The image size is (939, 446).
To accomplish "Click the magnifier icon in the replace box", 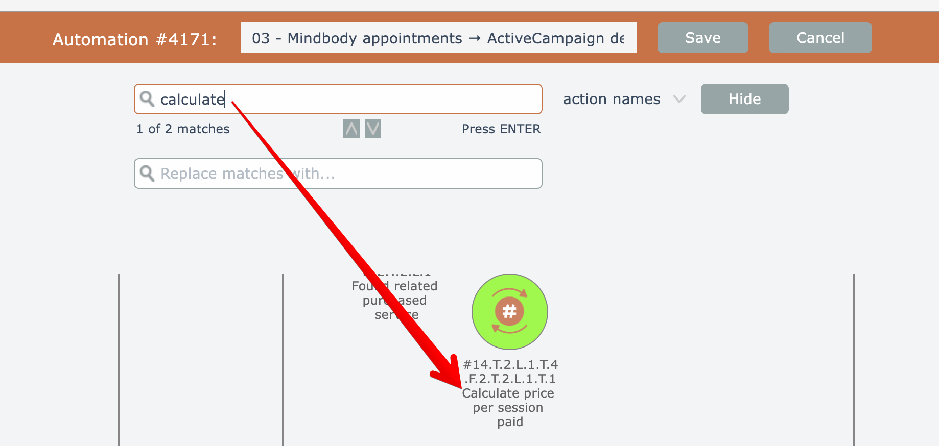I will coord(147,174).
